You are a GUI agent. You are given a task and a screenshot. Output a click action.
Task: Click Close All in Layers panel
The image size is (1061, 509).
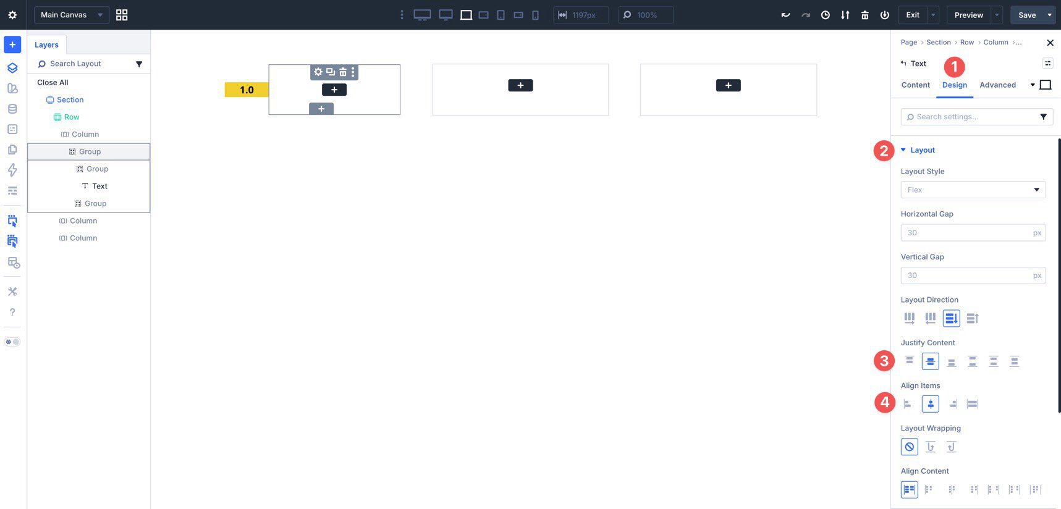pyautogui.click(x=53, y=82)
